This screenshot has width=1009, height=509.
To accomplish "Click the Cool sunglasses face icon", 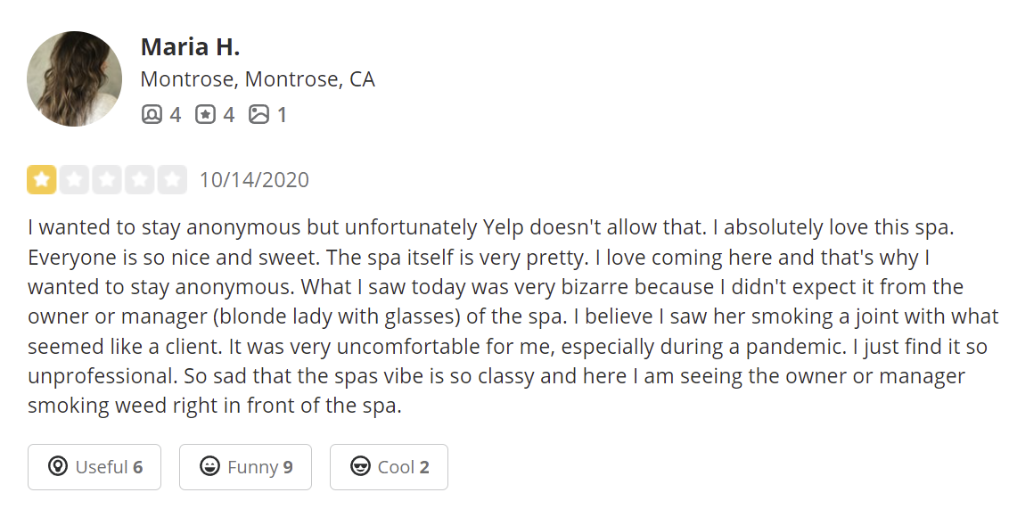I will (x=360, y=467).
